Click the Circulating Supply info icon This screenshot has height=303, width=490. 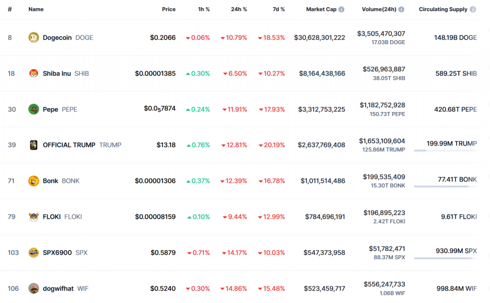click(473, 10)
